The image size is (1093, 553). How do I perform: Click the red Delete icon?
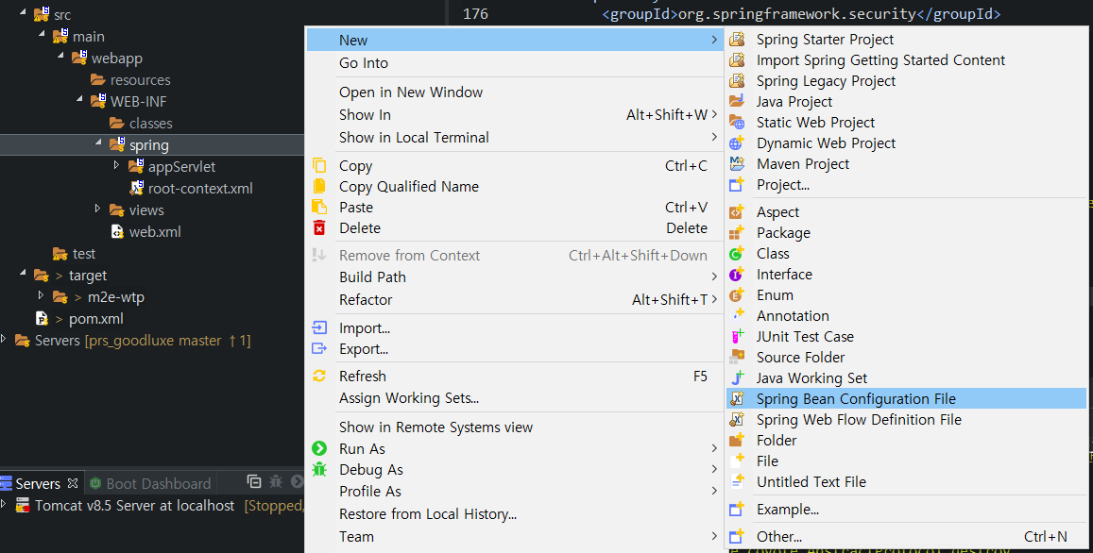(319, 227)
